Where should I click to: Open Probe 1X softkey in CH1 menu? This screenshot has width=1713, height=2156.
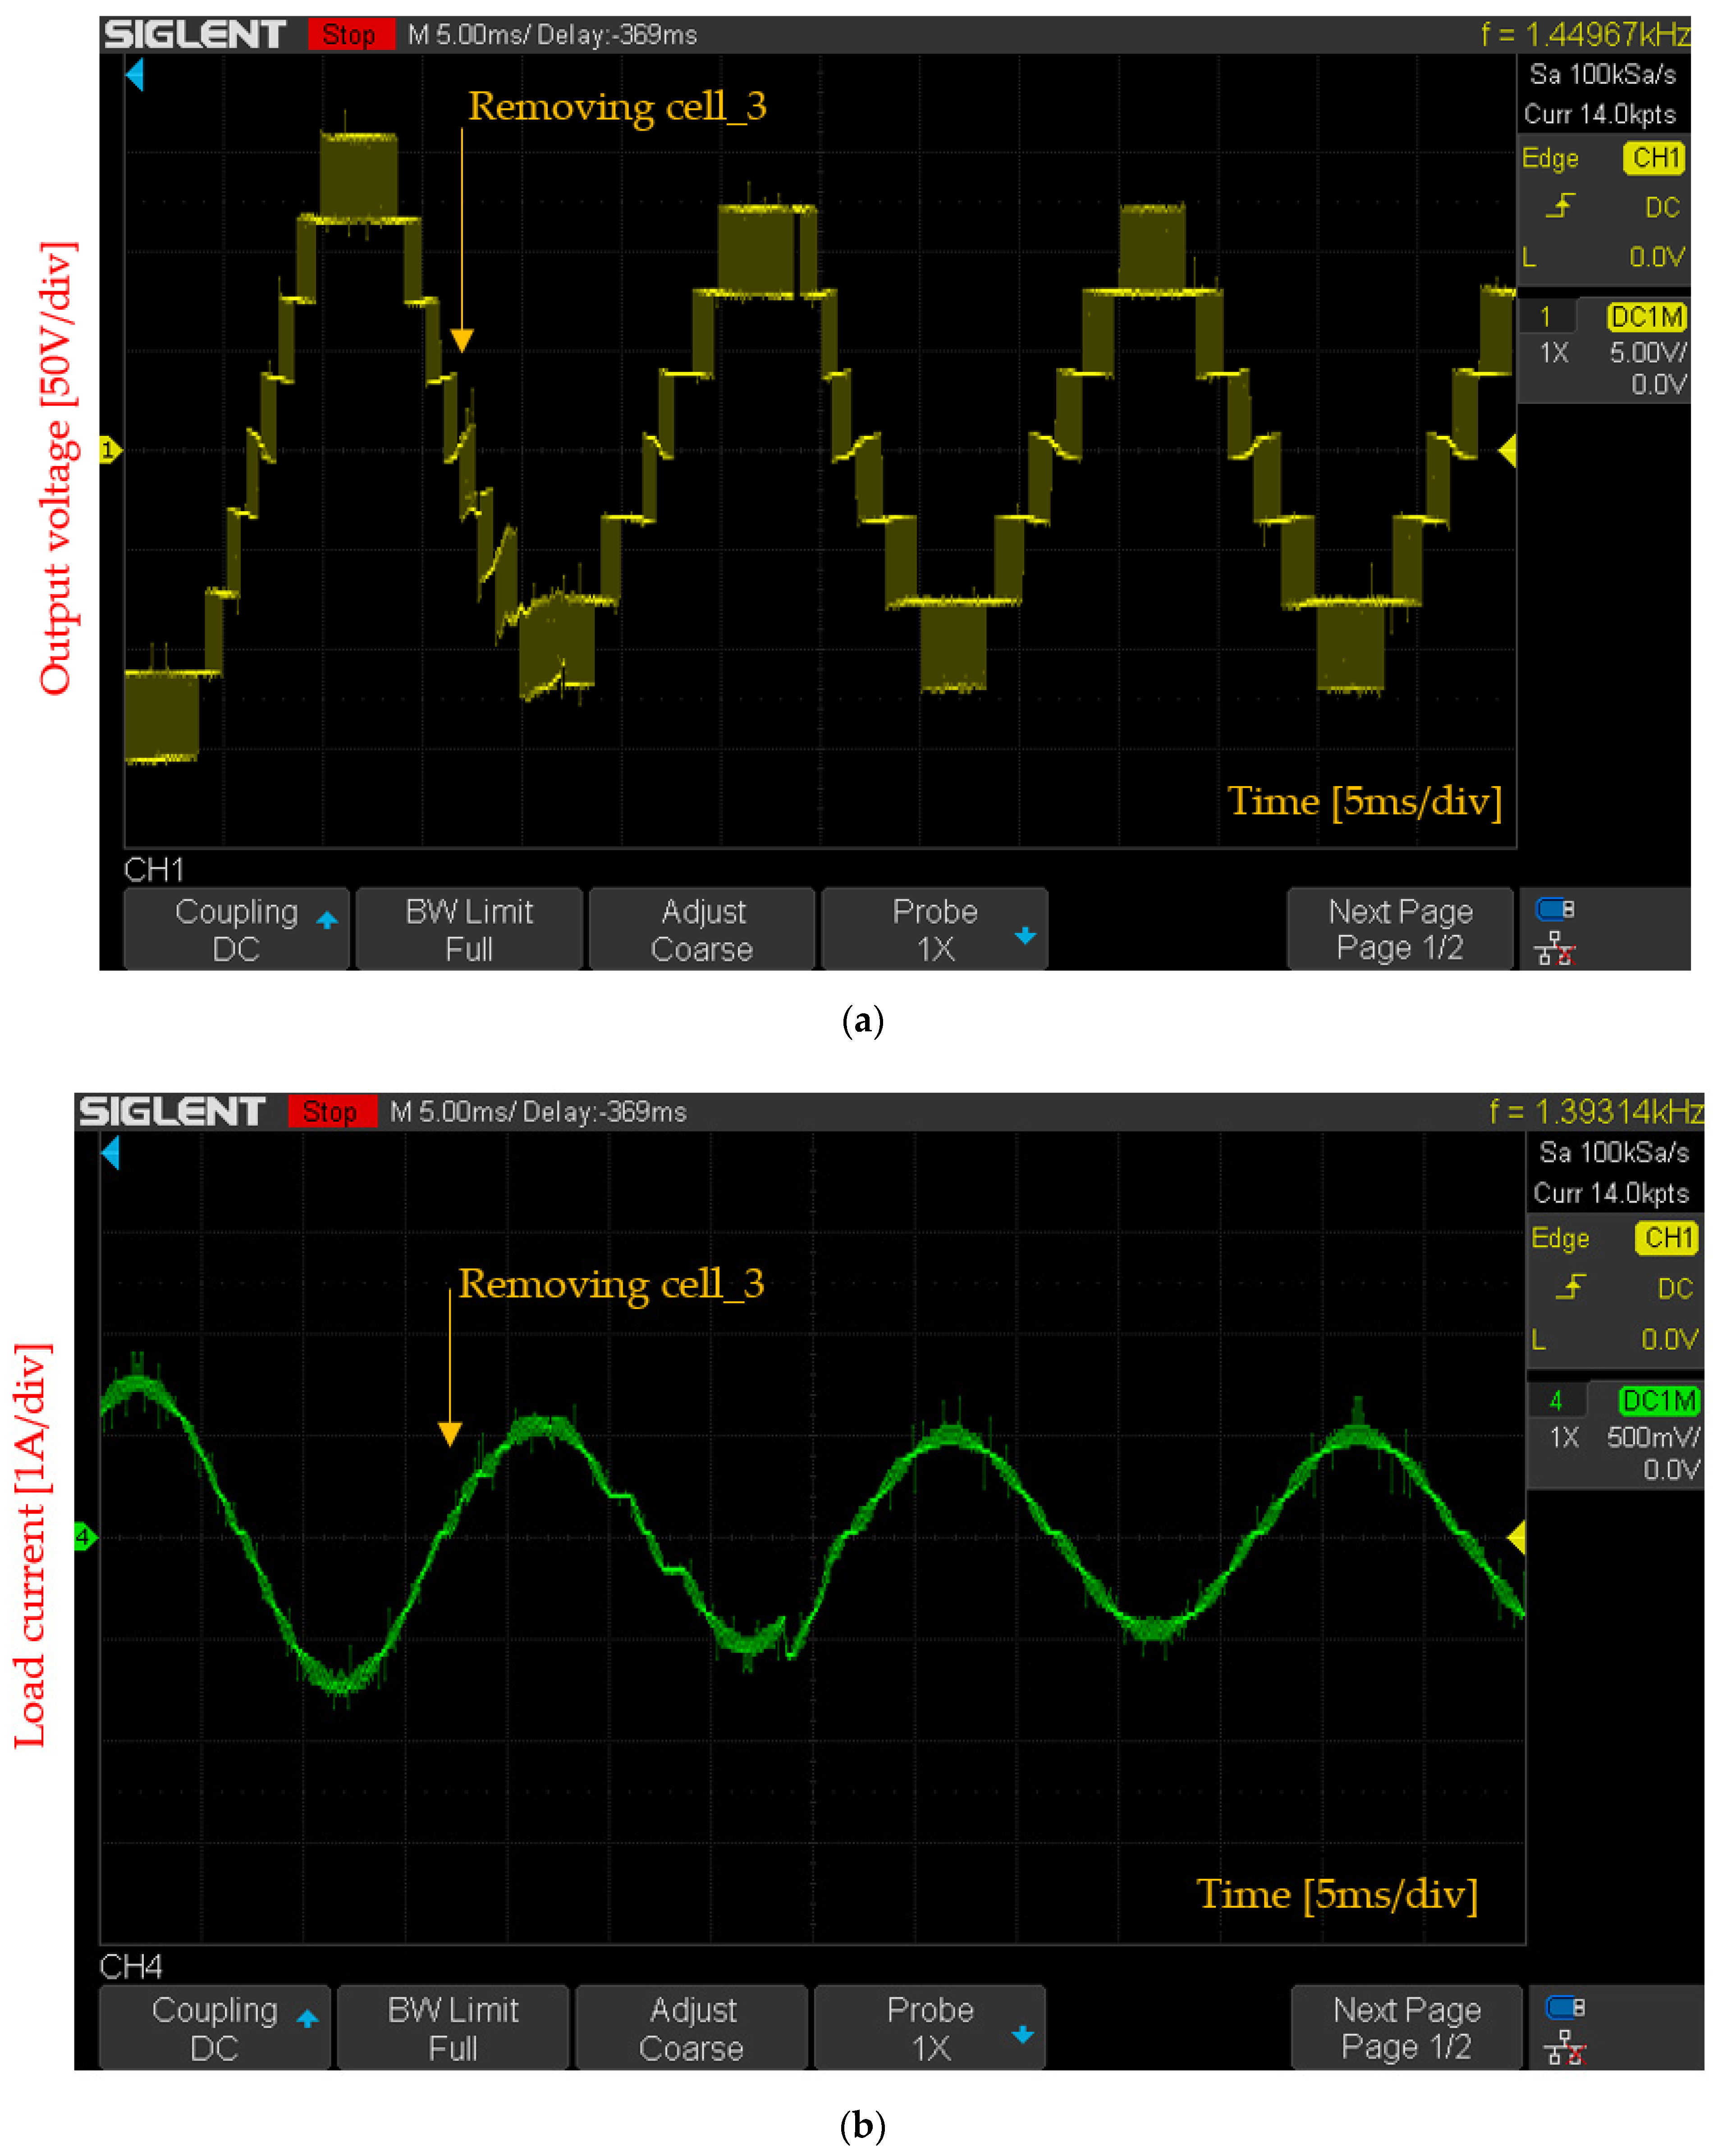pos(934,929)
